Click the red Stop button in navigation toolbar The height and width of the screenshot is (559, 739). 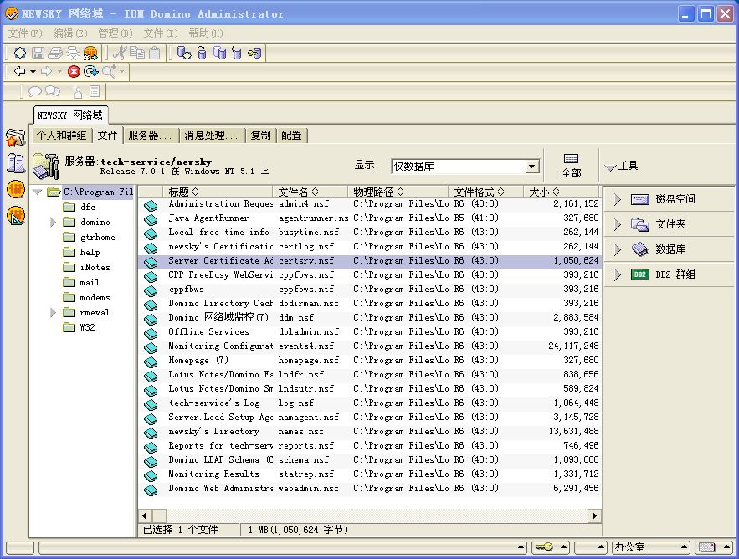74,72
